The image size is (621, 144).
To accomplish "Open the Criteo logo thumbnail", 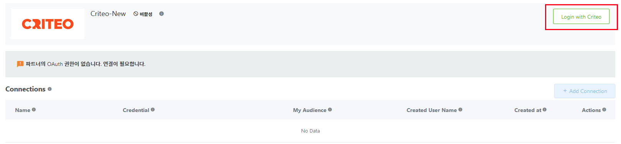I will pyautogui.click(x=48, y=24).
